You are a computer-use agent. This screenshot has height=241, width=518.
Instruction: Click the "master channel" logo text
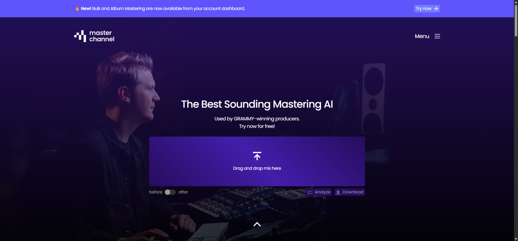click(x=101, y=36)
